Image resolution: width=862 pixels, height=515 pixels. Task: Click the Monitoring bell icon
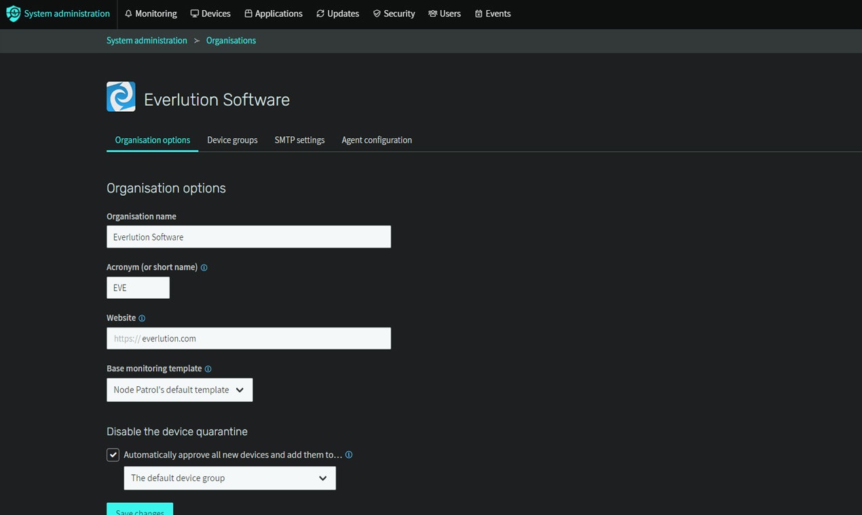tap(128, 14)
